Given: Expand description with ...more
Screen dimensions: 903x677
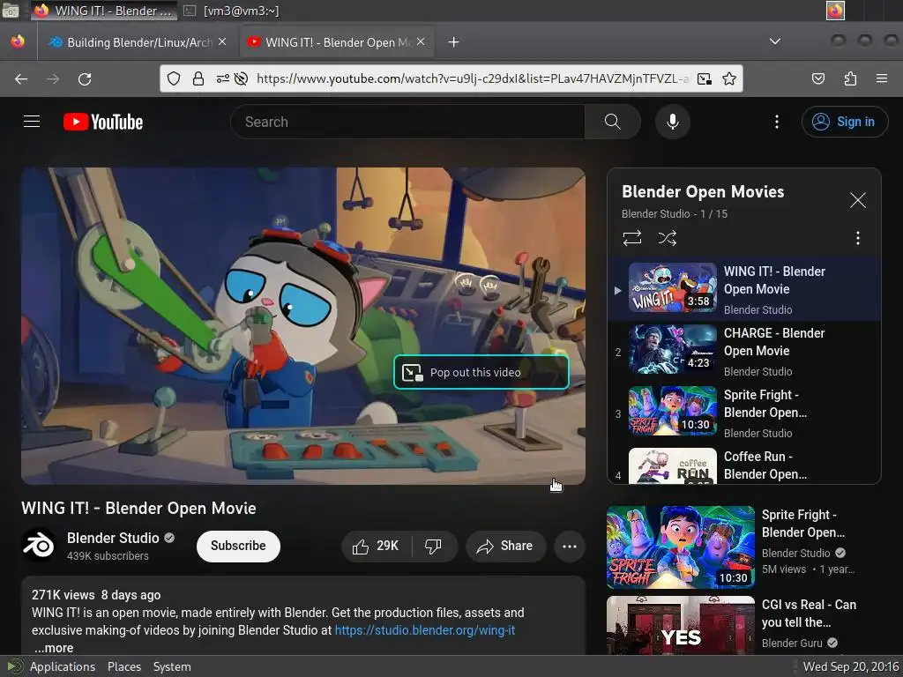Looking at the screenshot, I should 54,648.
